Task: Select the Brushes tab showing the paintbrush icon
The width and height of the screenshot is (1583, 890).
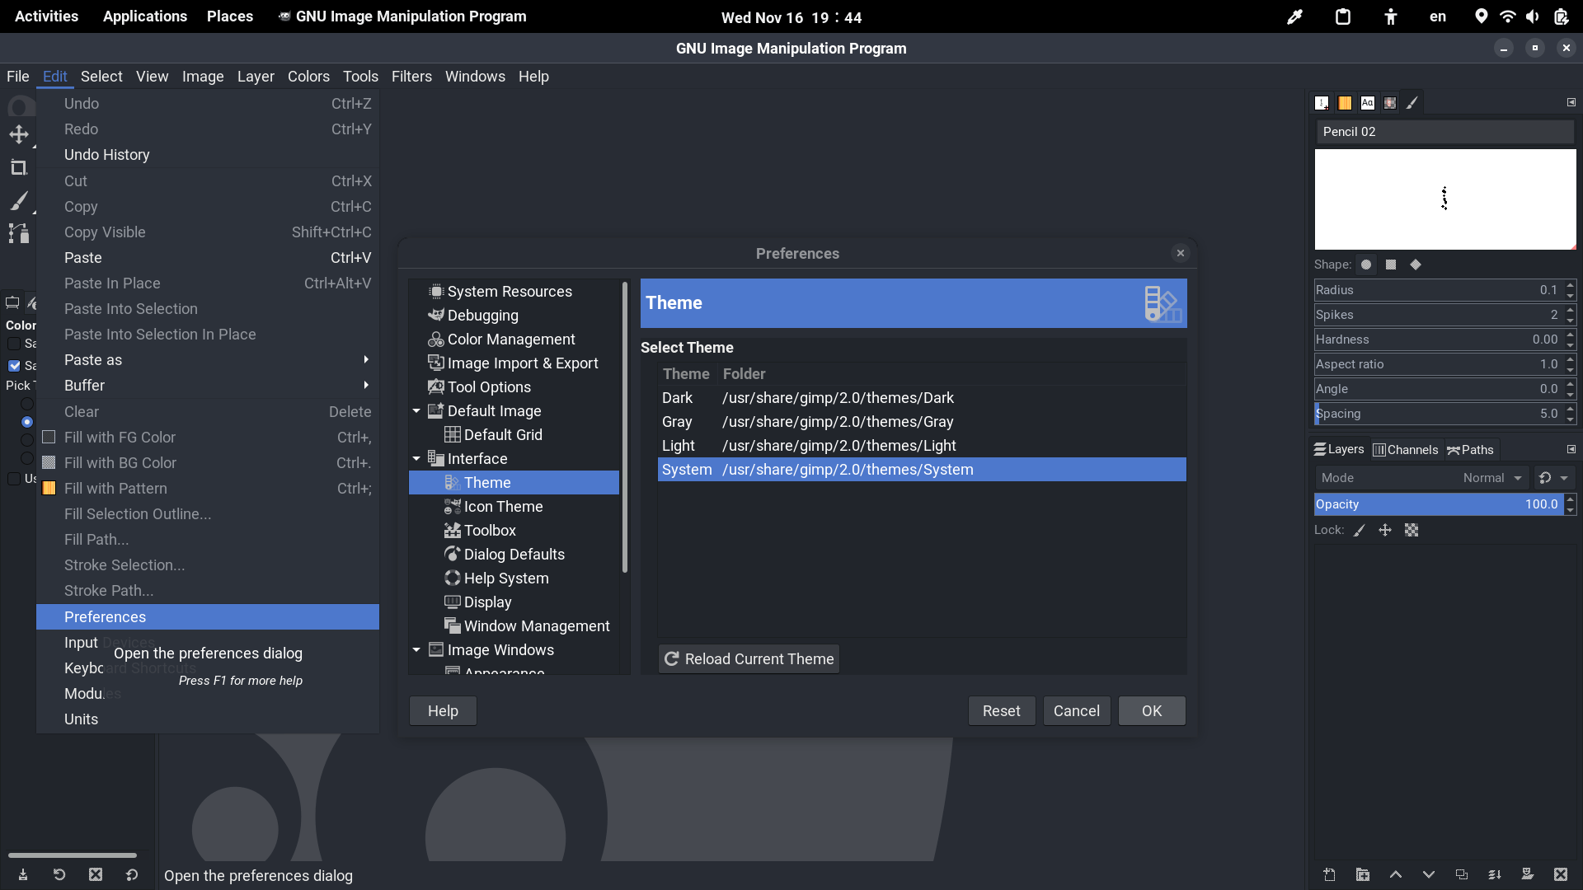Action: (x=1411, y=102)
